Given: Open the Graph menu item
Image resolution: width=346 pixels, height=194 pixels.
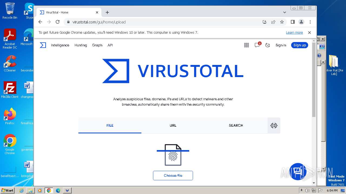Looking at the screenshot, I should 97,45.
